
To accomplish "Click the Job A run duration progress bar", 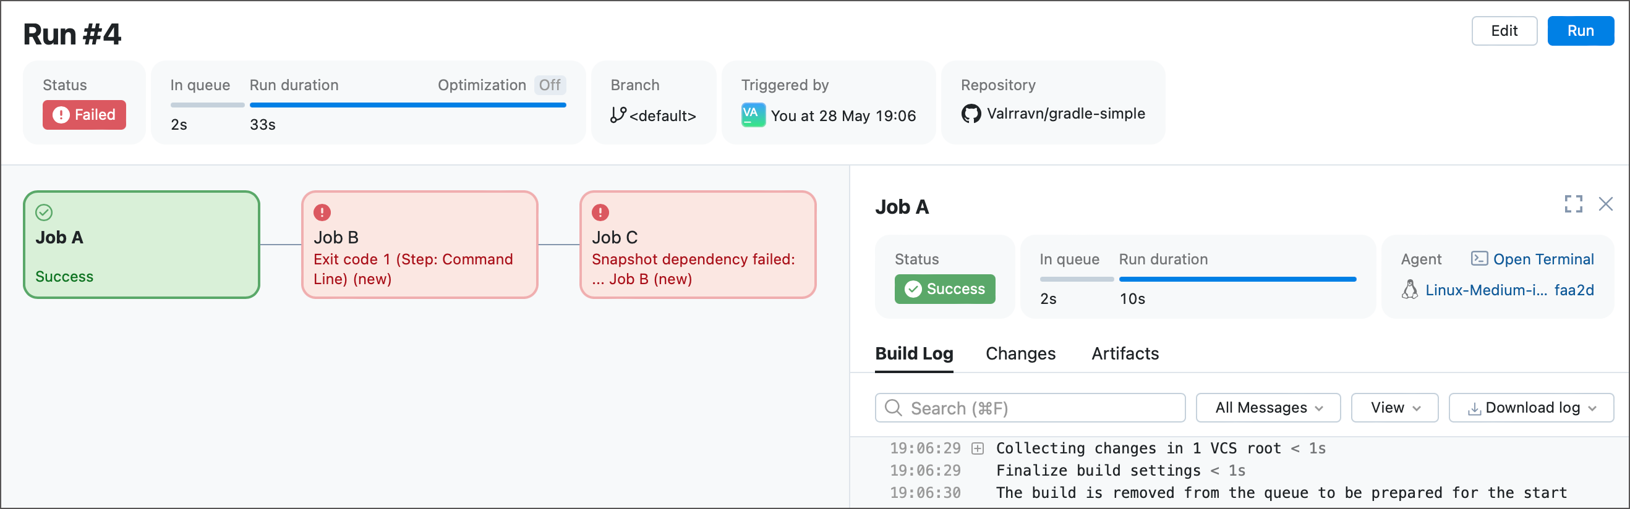I will click(1238, 279).
